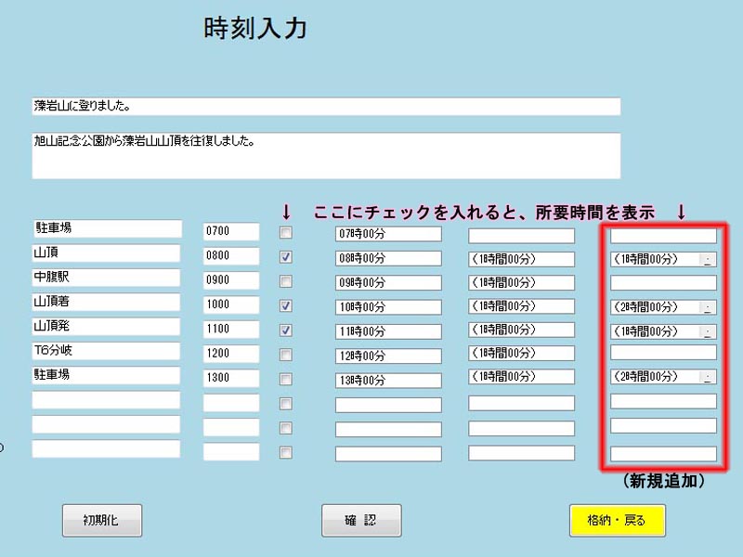Click the 初期化 button
The image size is (743, 557).
pyautogui.click(x=102, y=520)
